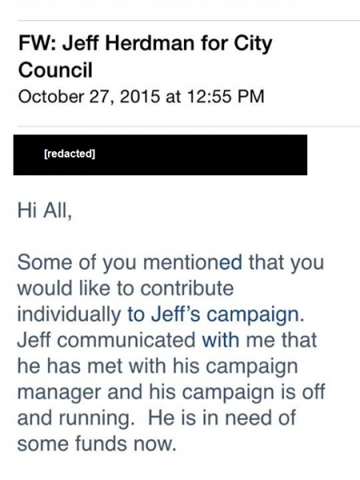Select the word 'Council' in the subject

(55, 70)
